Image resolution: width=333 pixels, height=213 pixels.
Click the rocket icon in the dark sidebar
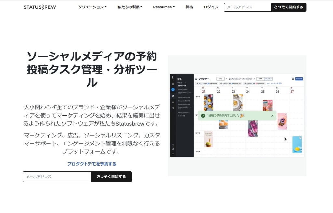[173, 96]
